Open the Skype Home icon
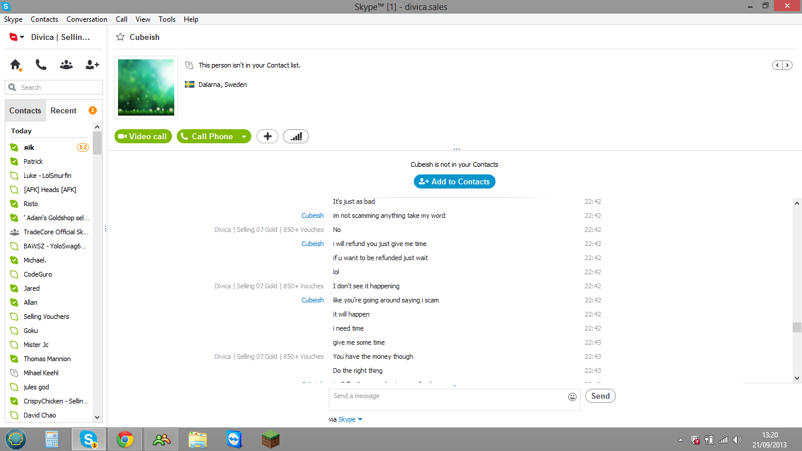The height and width of the screenshot is (451, 802). pos(15,65)
